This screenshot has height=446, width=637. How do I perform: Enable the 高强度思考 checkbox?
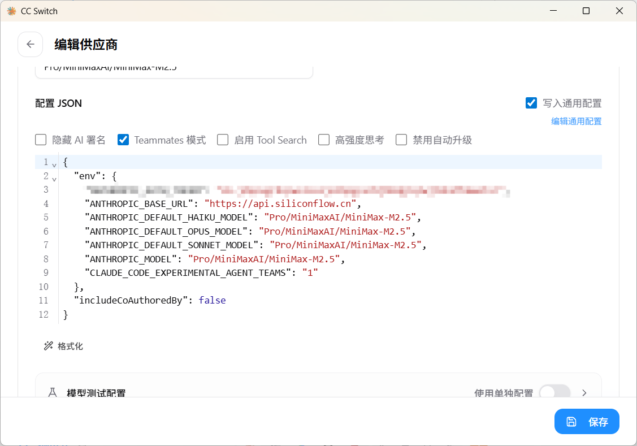(x=324, y=140)
